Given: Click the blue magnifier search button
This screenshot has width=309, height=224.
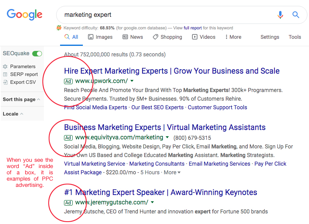Looking at the screenshot, I should point(296,15).
